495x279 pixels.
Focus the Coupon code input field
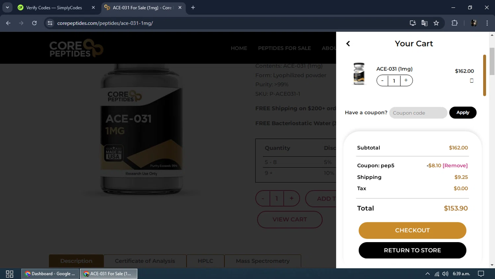point(418,113)
